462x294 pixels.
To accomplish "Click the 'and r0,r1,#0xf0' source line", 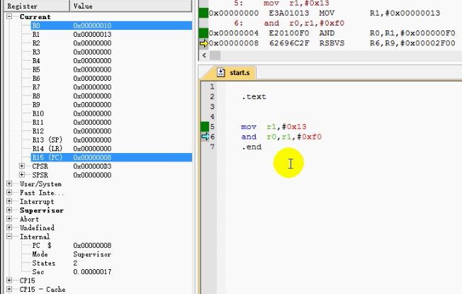I will 281,137.
